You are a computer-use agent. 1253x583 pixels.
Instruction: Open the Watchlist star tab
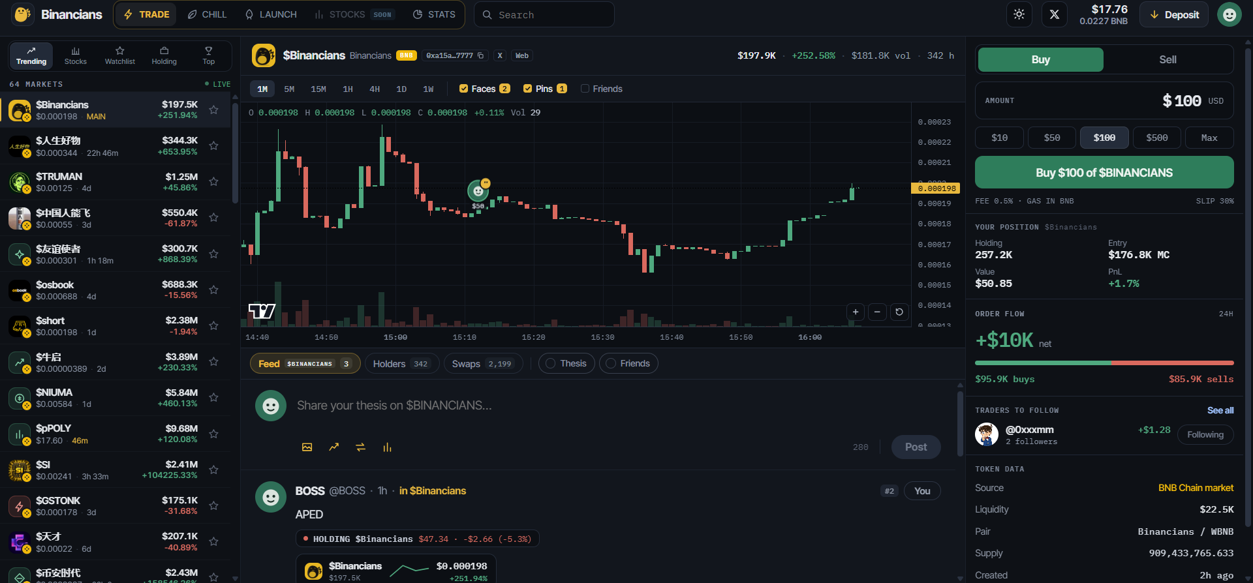[x=120, y=55]
